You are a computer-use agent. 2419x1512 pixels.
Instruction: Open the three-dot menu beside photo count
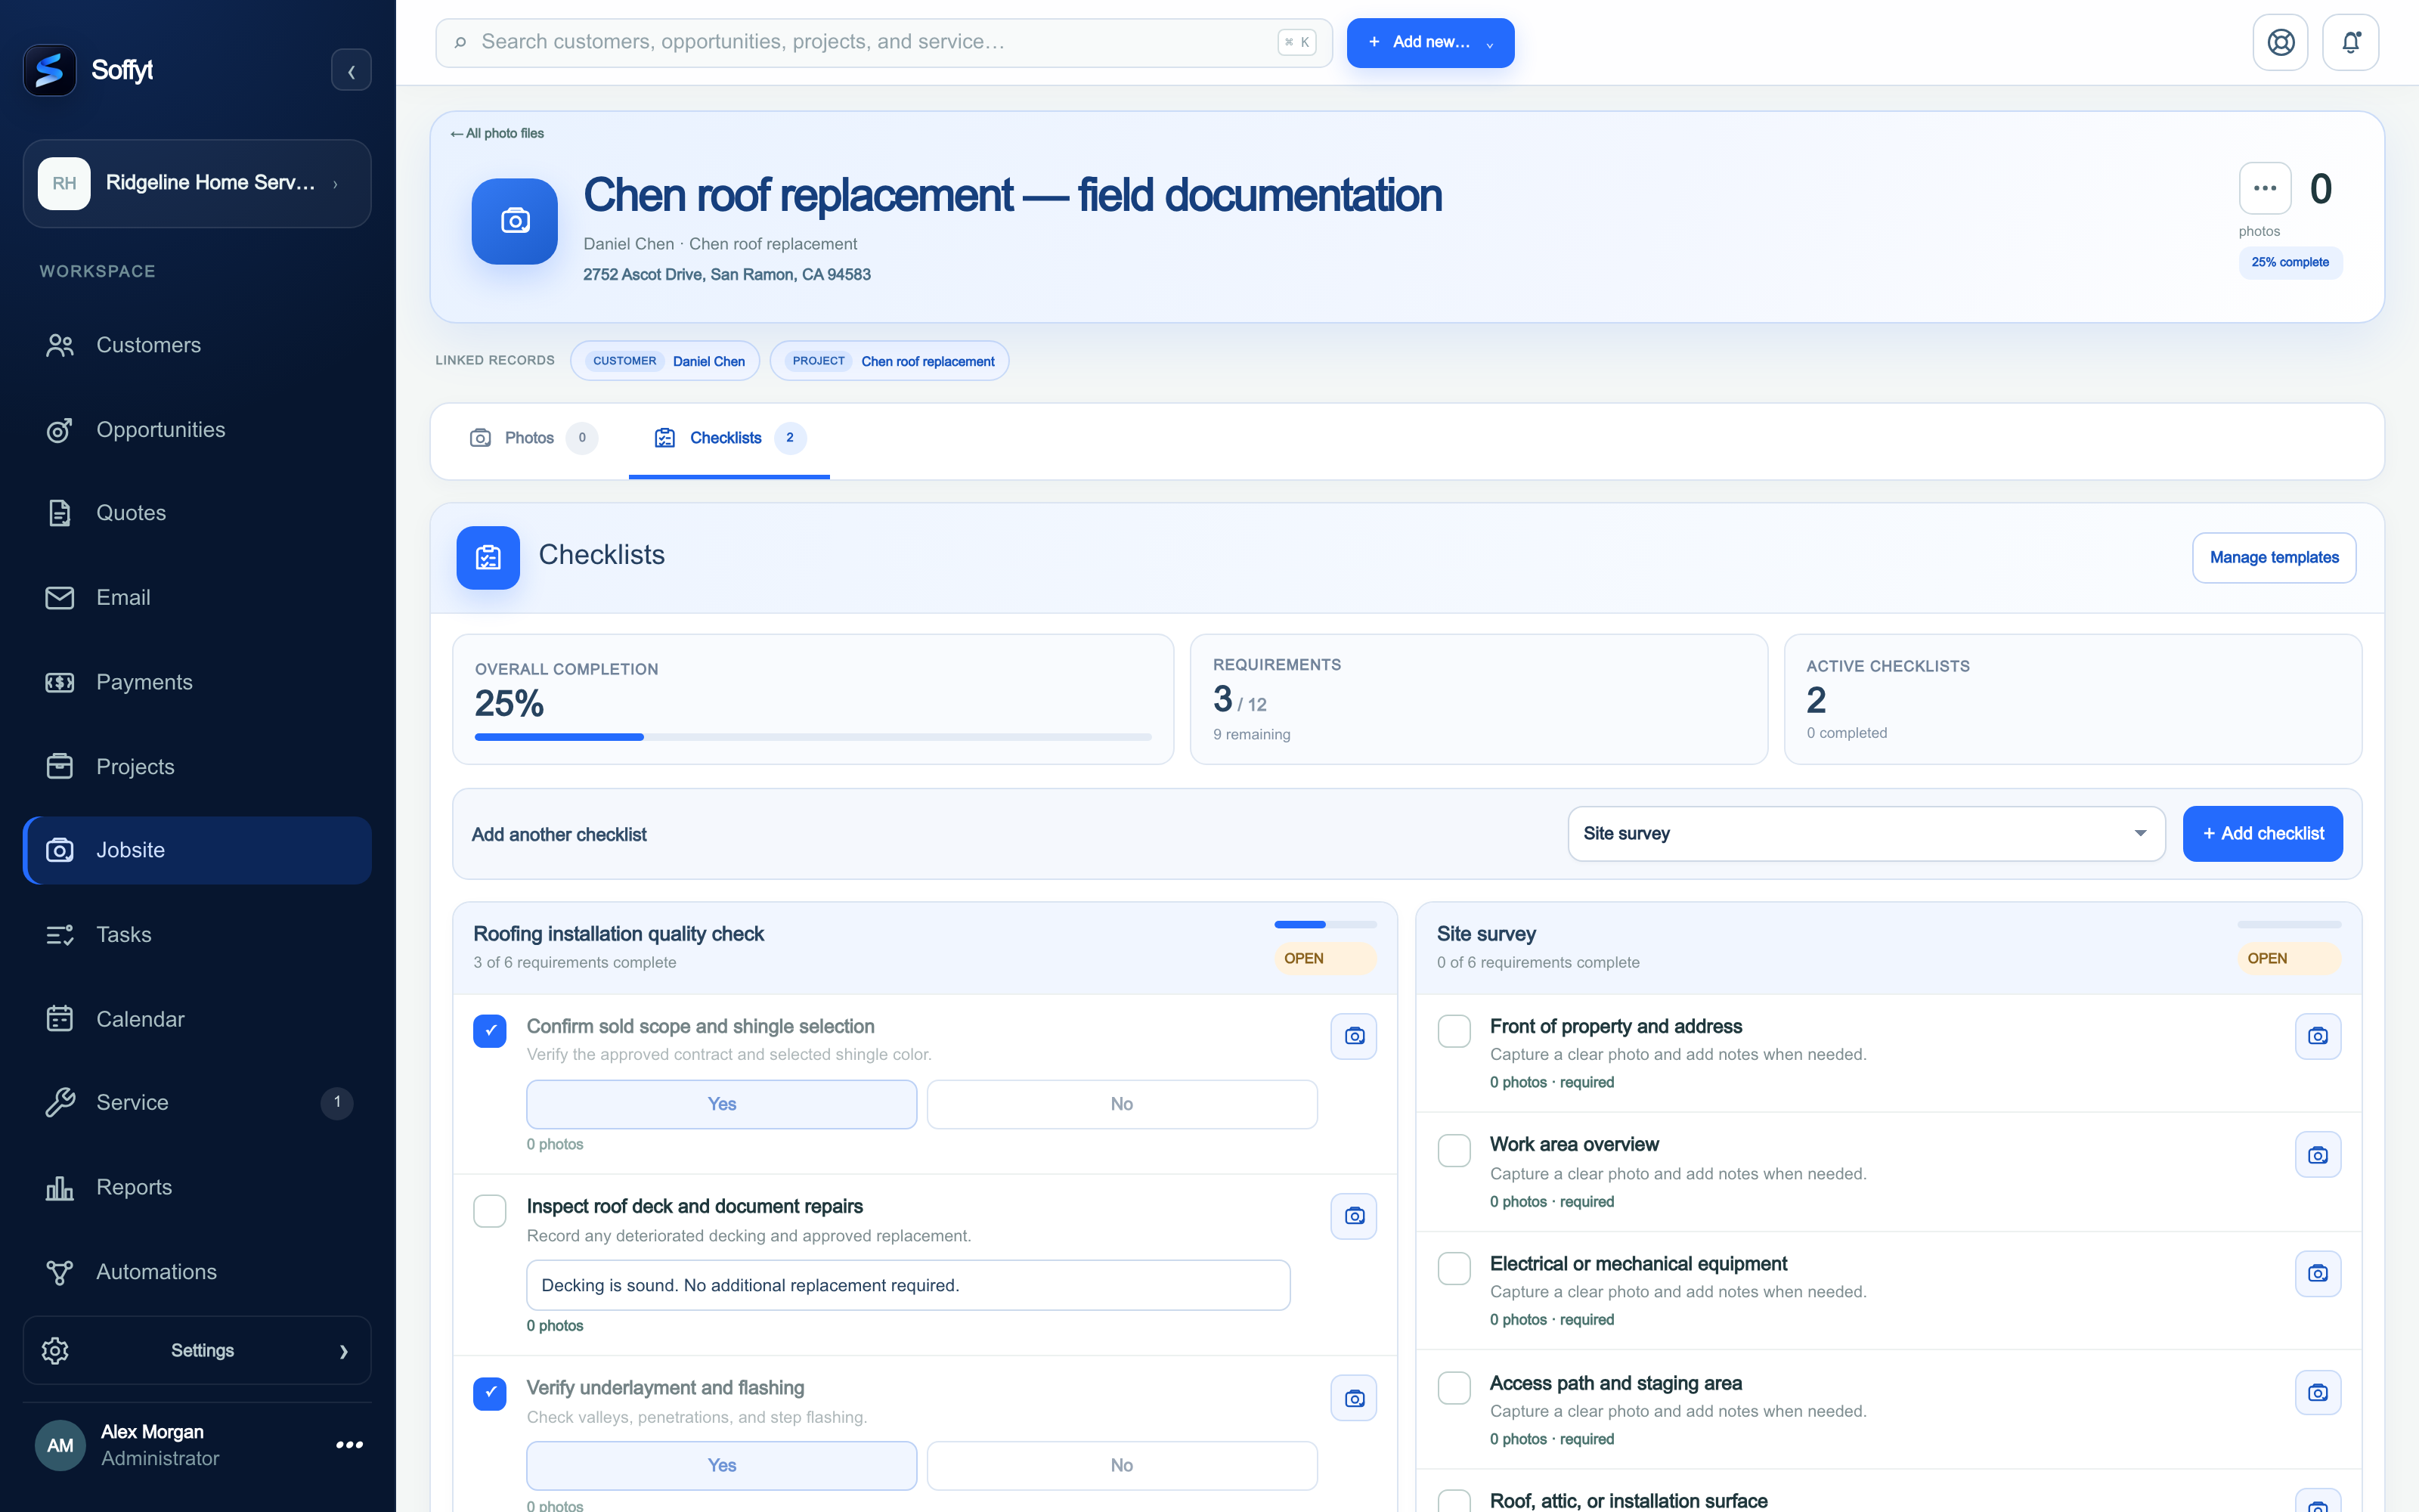coord(2264,188)
